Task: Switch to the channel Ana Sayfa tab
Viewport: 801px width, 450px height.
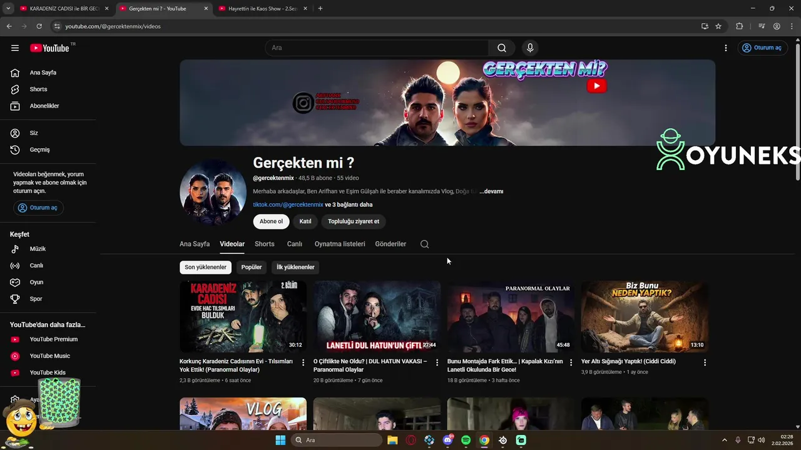Action: [195, 244]
